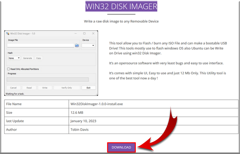Image resolution: width=240 pixels, height=154 pixels.
Task: Click the 'File Name' table label
Action: click(x=14, y=104)
